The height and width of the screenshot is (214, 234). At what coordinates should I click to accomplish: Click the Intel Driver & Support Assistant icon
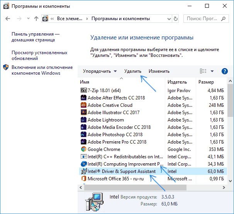pyautogui.click(x=83, y=171)
